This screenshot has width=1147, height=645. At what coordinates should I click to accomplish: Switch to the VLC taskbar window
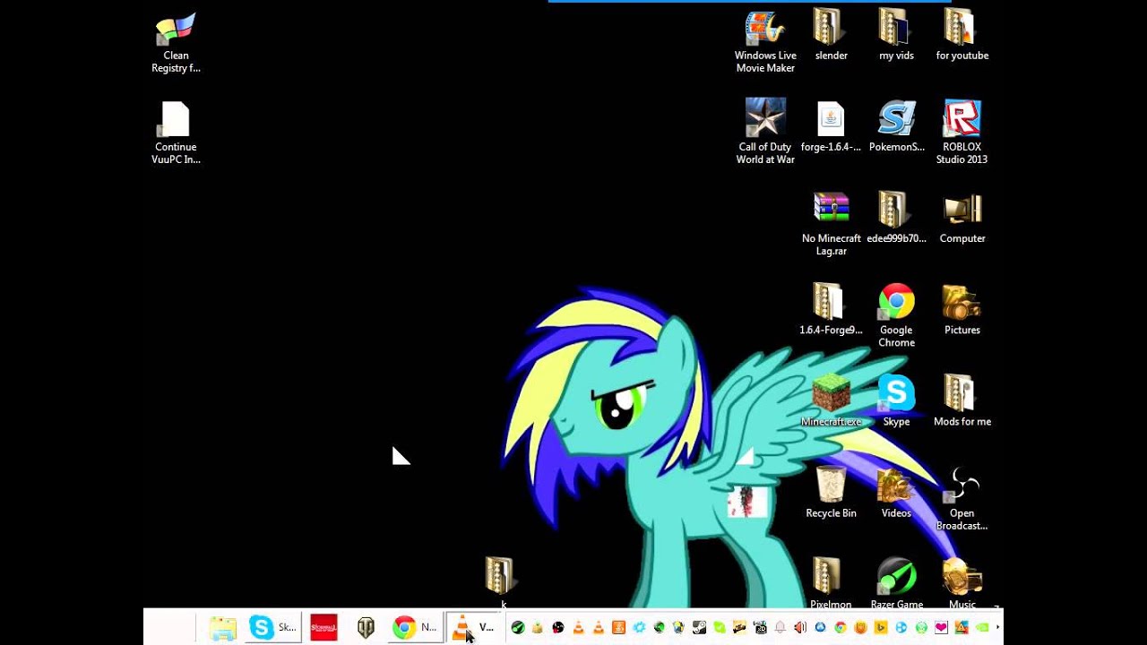click(473, 628)
